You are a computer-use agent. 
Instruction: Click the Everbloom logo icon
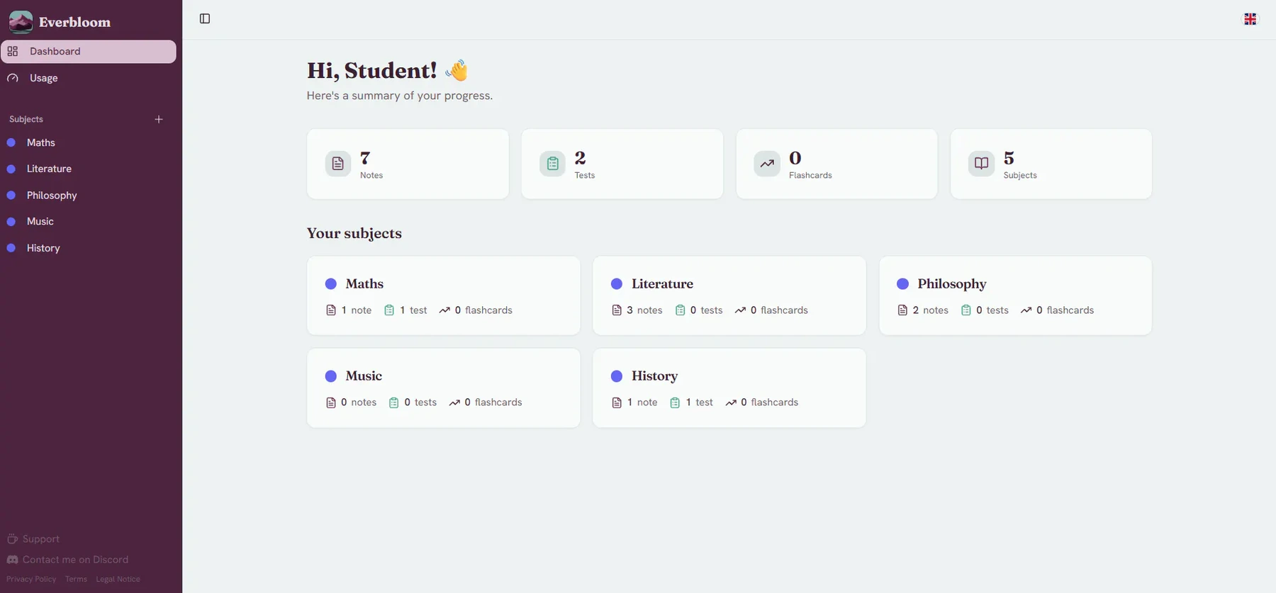21,22
